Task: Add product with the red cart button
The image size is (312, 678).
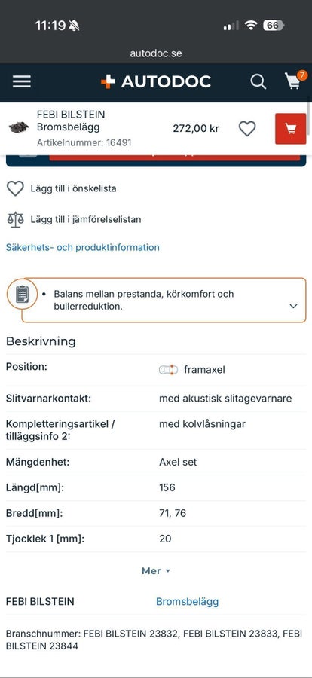Action: [x=290, y=128]
